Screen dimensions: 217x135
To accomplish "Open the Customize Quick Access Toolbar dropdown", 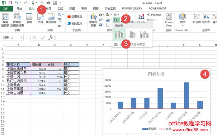I will (x=60, y=3).
